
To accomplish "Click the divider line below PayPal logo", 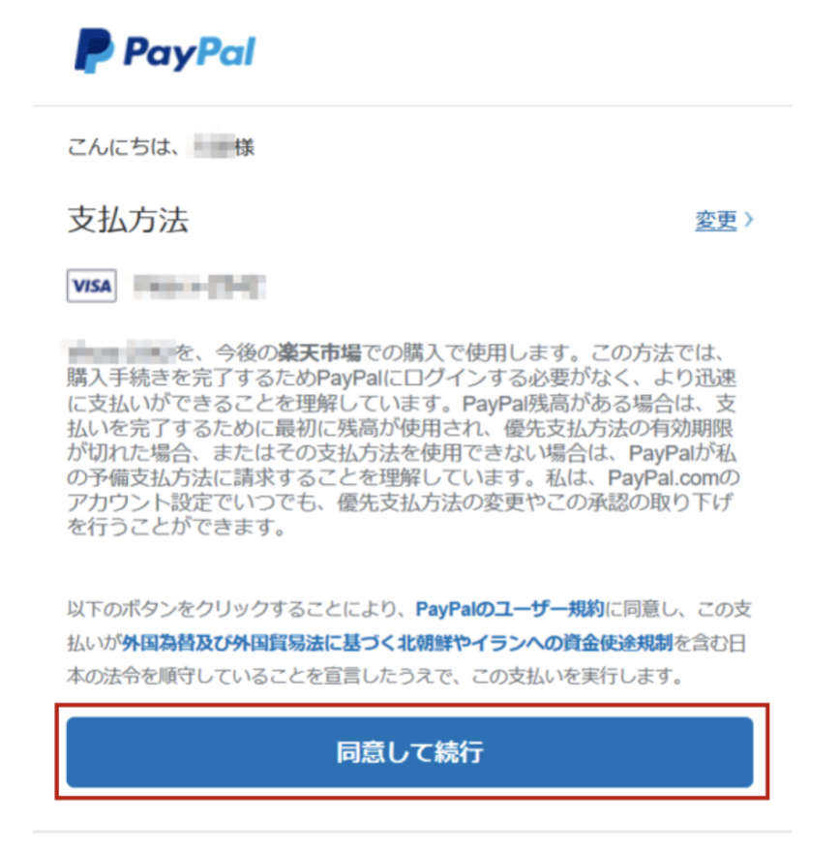I will pyautogui.click(x=412, y=106).
